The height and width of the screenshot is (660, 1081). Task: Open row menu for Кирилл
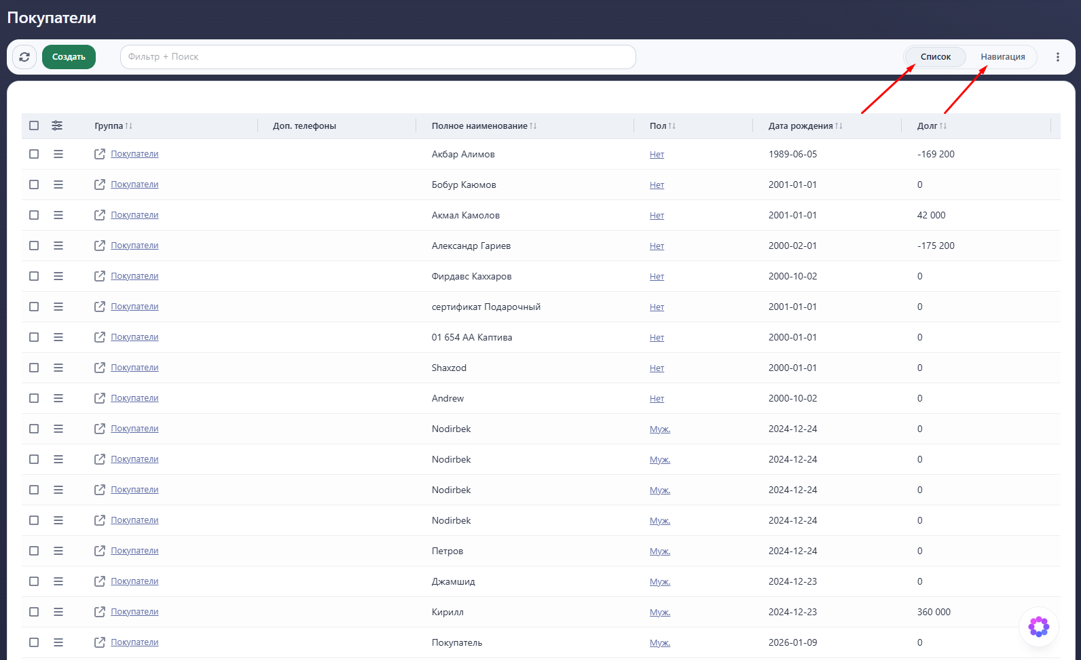tap(58, 612)
